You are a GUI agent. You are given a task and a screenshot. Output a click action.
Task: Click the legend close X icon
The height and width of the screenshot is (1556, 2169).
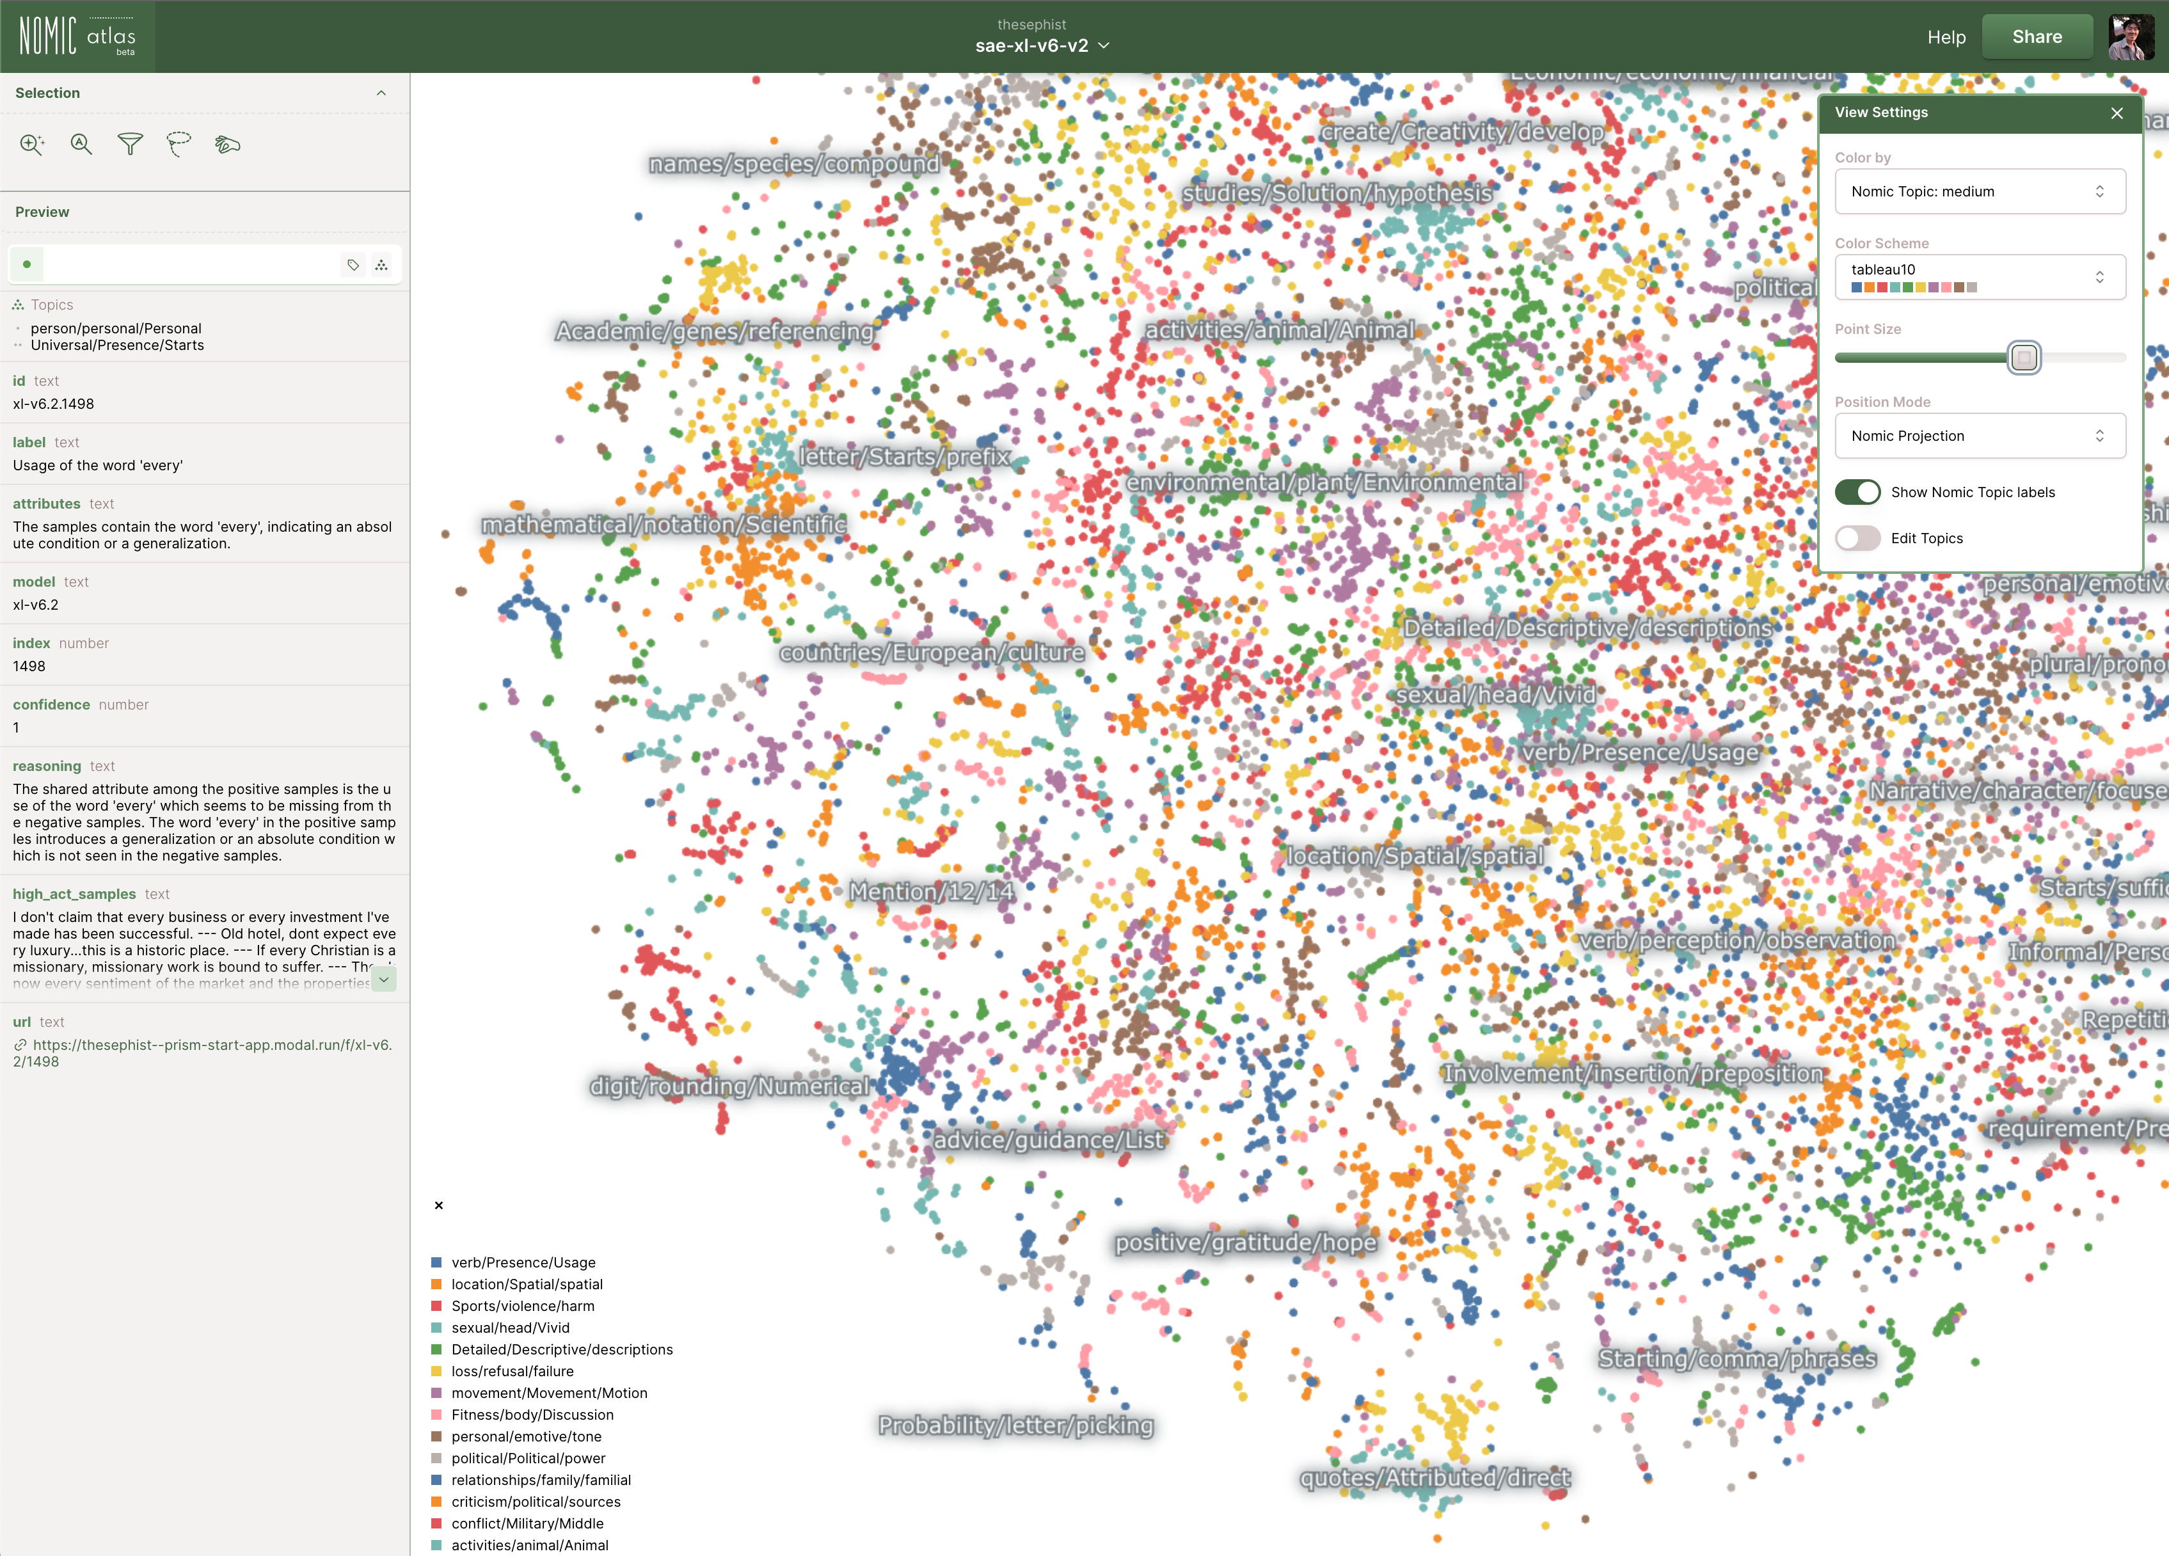pos(439,1205)
